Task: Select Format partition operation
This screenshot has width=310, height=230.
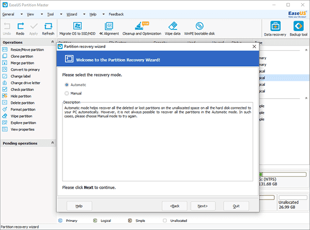Action: click(19, 110)
